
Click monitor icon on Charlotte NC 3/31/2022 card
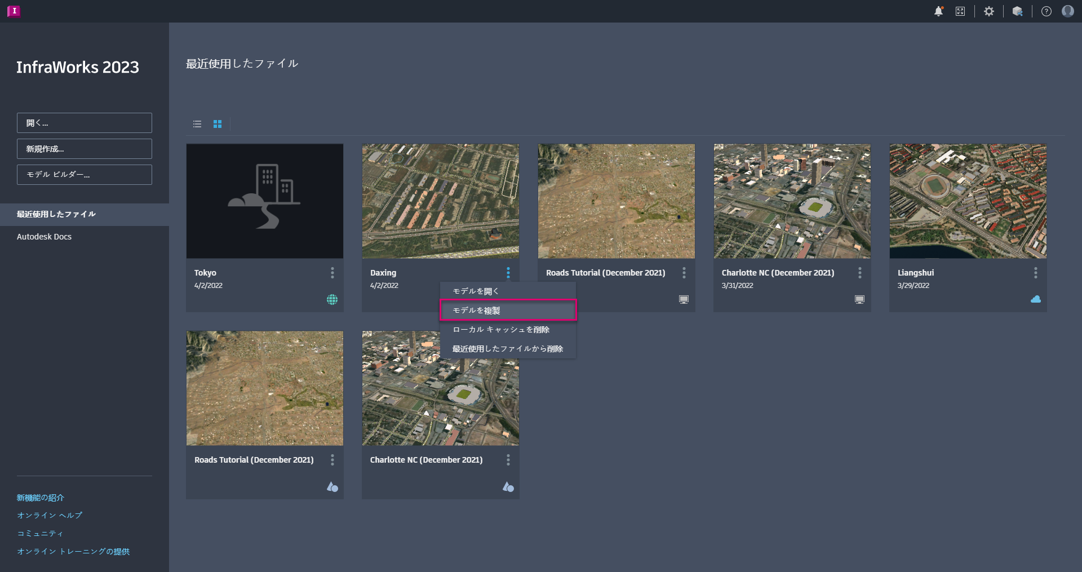(859, 300)
